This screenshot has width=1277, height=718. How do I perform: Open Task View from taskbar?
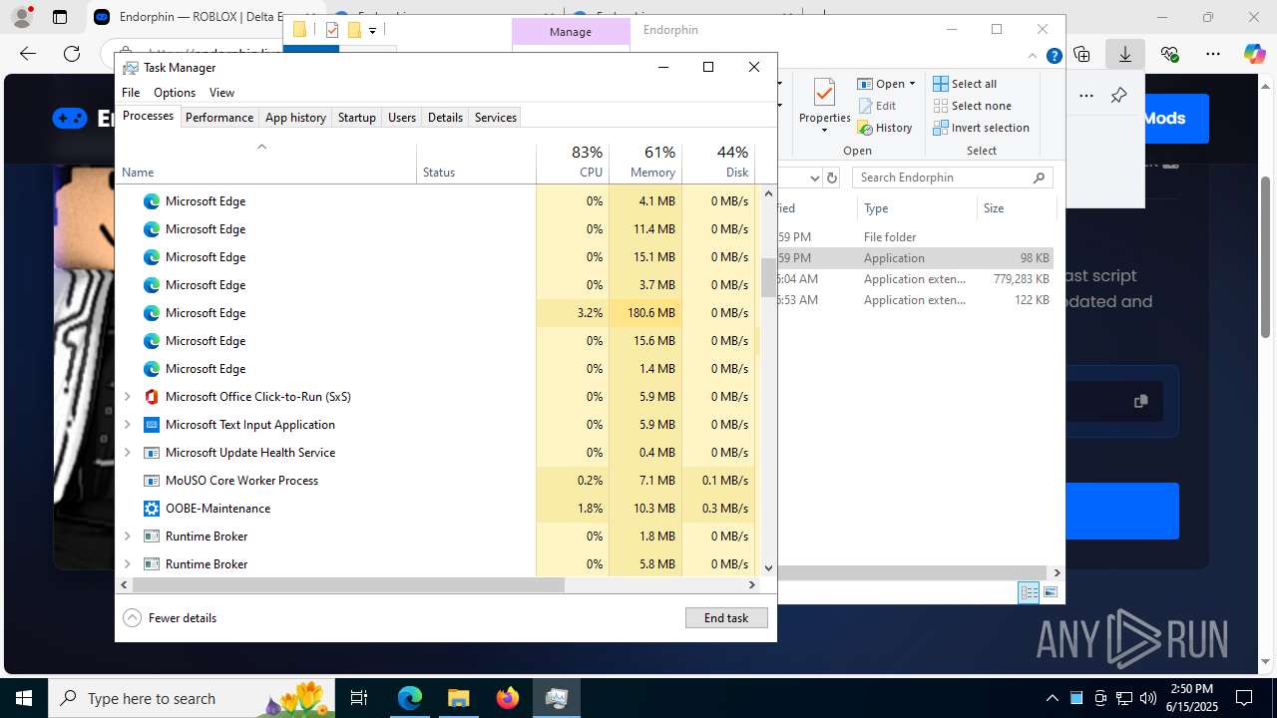tap(359, 698)
